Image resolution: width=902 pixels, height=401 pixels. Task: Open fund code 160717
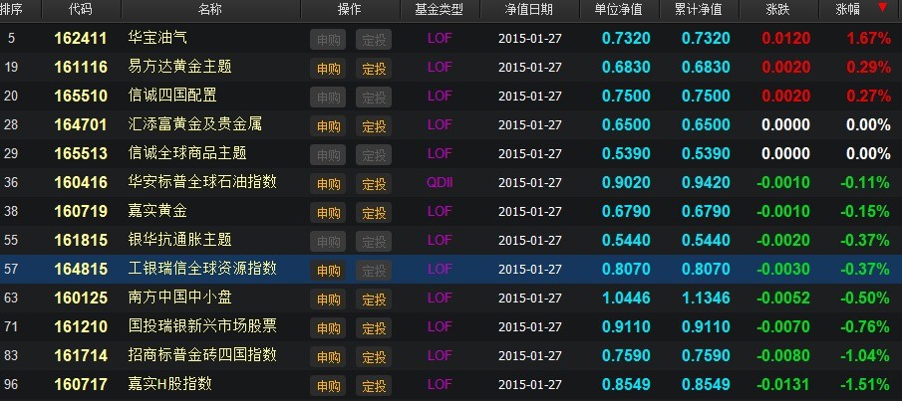(81, 384)
